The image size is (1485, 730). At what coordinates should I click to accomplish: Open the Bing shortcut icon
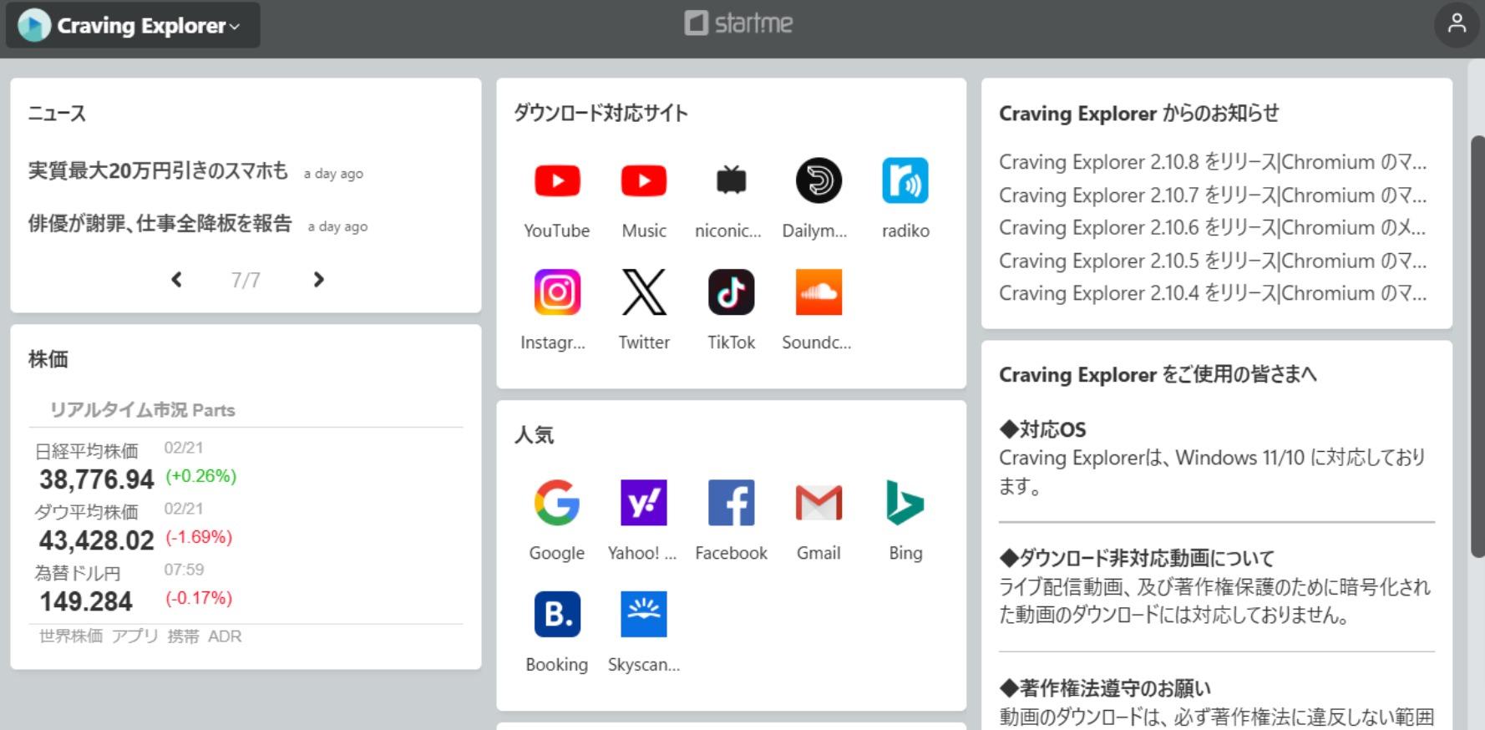pos(905,503)
